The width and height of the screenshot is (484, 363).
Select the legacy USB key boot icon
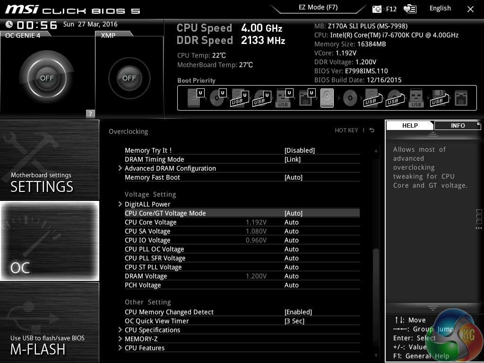(x=416, y=98)
